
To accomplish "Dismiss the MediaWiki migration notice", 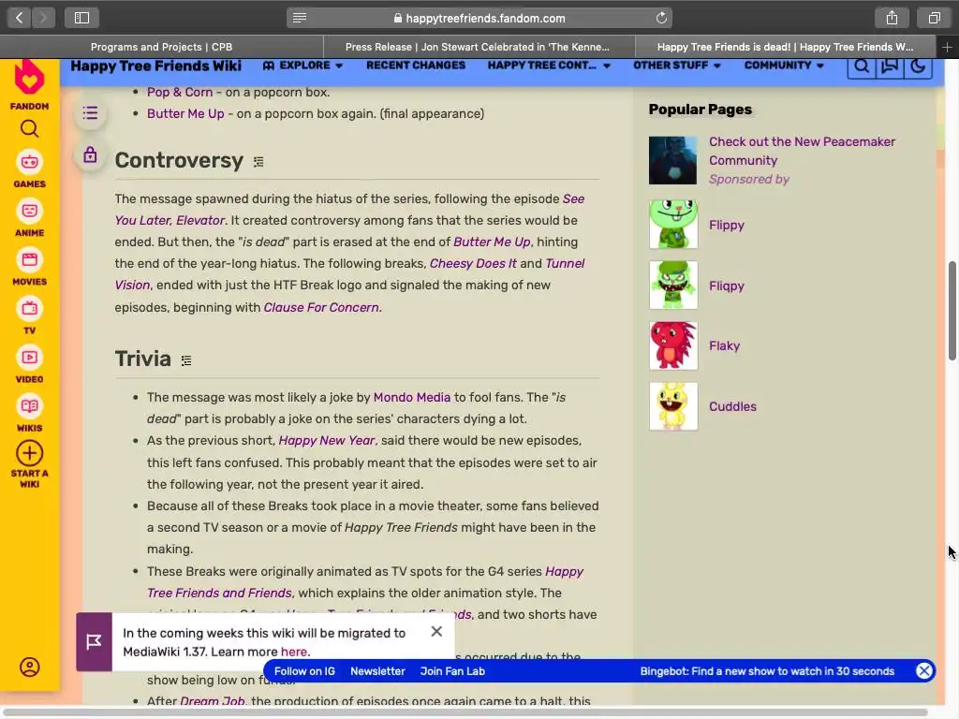I will pyautogui.click(x=436, y=632).
